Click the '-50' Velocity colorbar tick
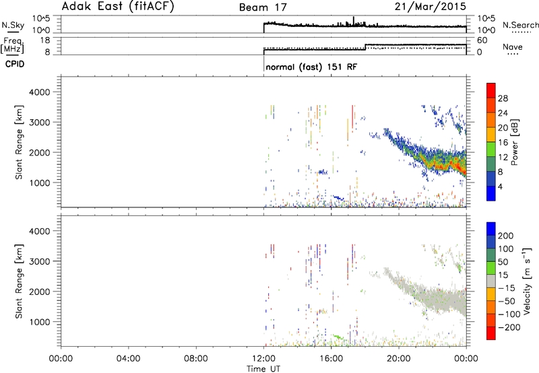Screen dimensions: 539x373 click(507, 301)
